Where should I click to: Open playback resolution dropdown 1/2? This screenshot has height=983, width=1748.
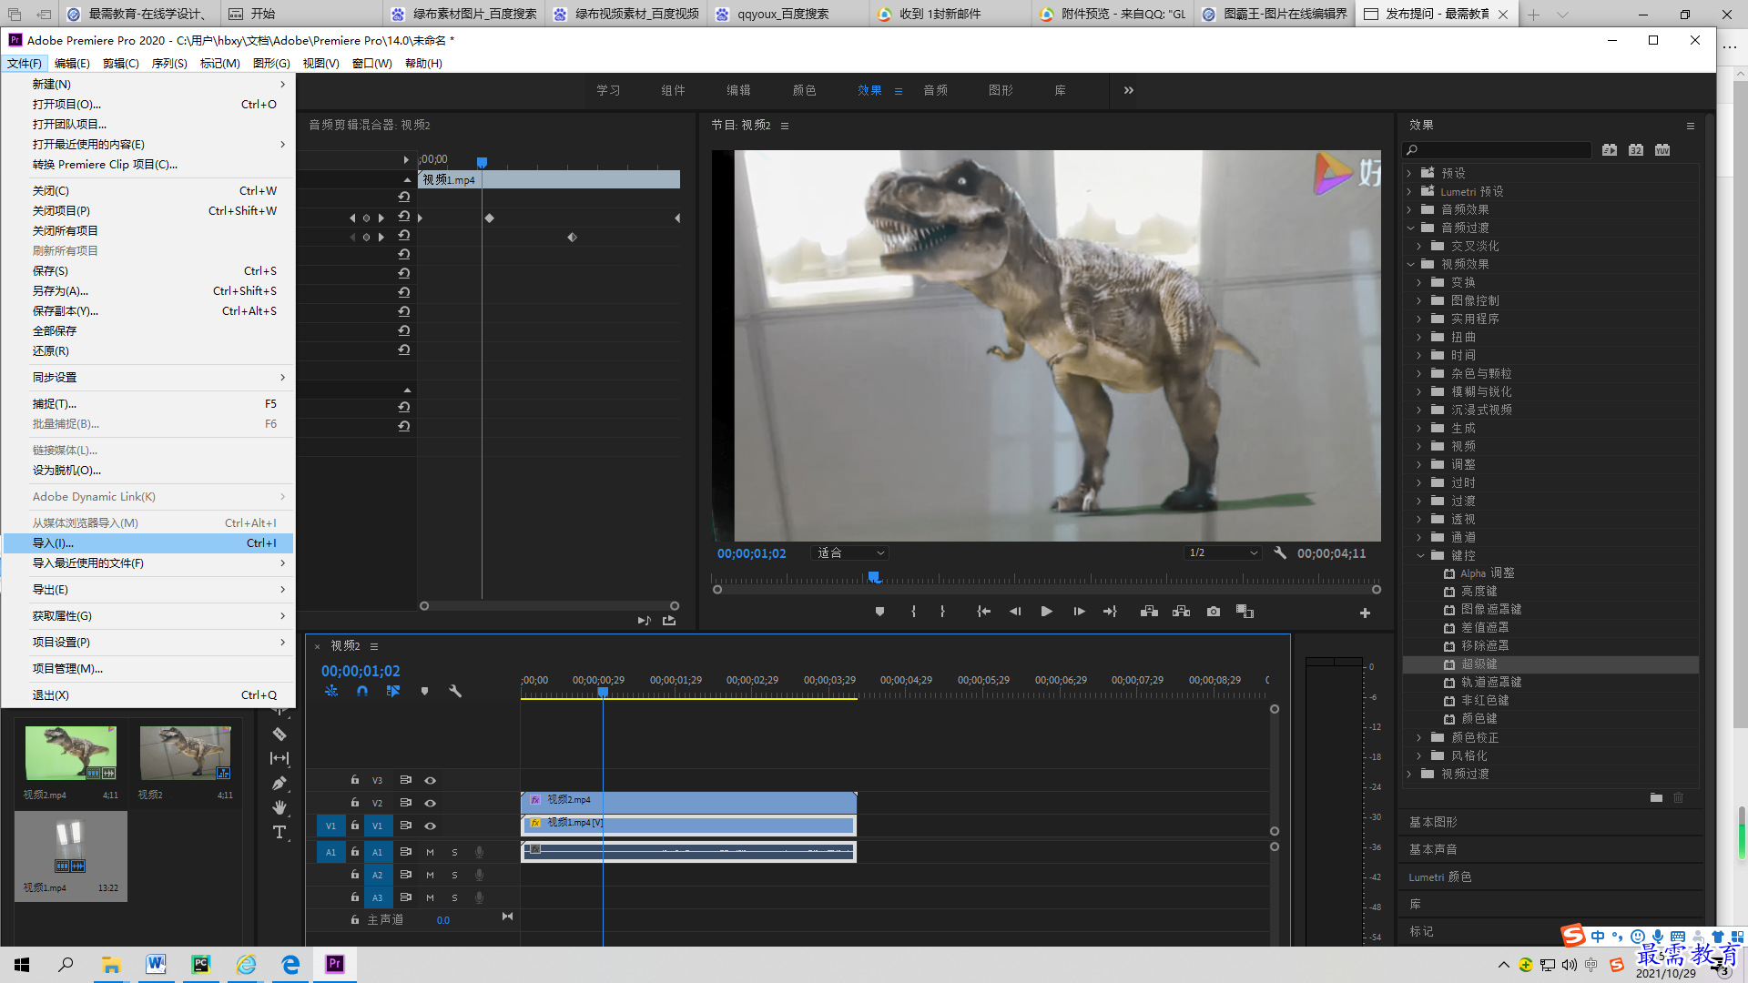click(1223, 552)
